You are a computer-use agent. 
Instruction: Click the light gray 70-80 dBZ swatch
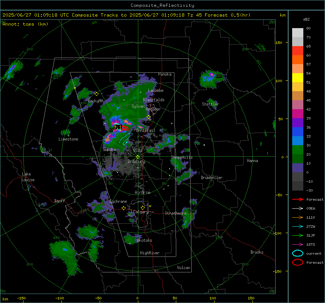click(298, 33)
